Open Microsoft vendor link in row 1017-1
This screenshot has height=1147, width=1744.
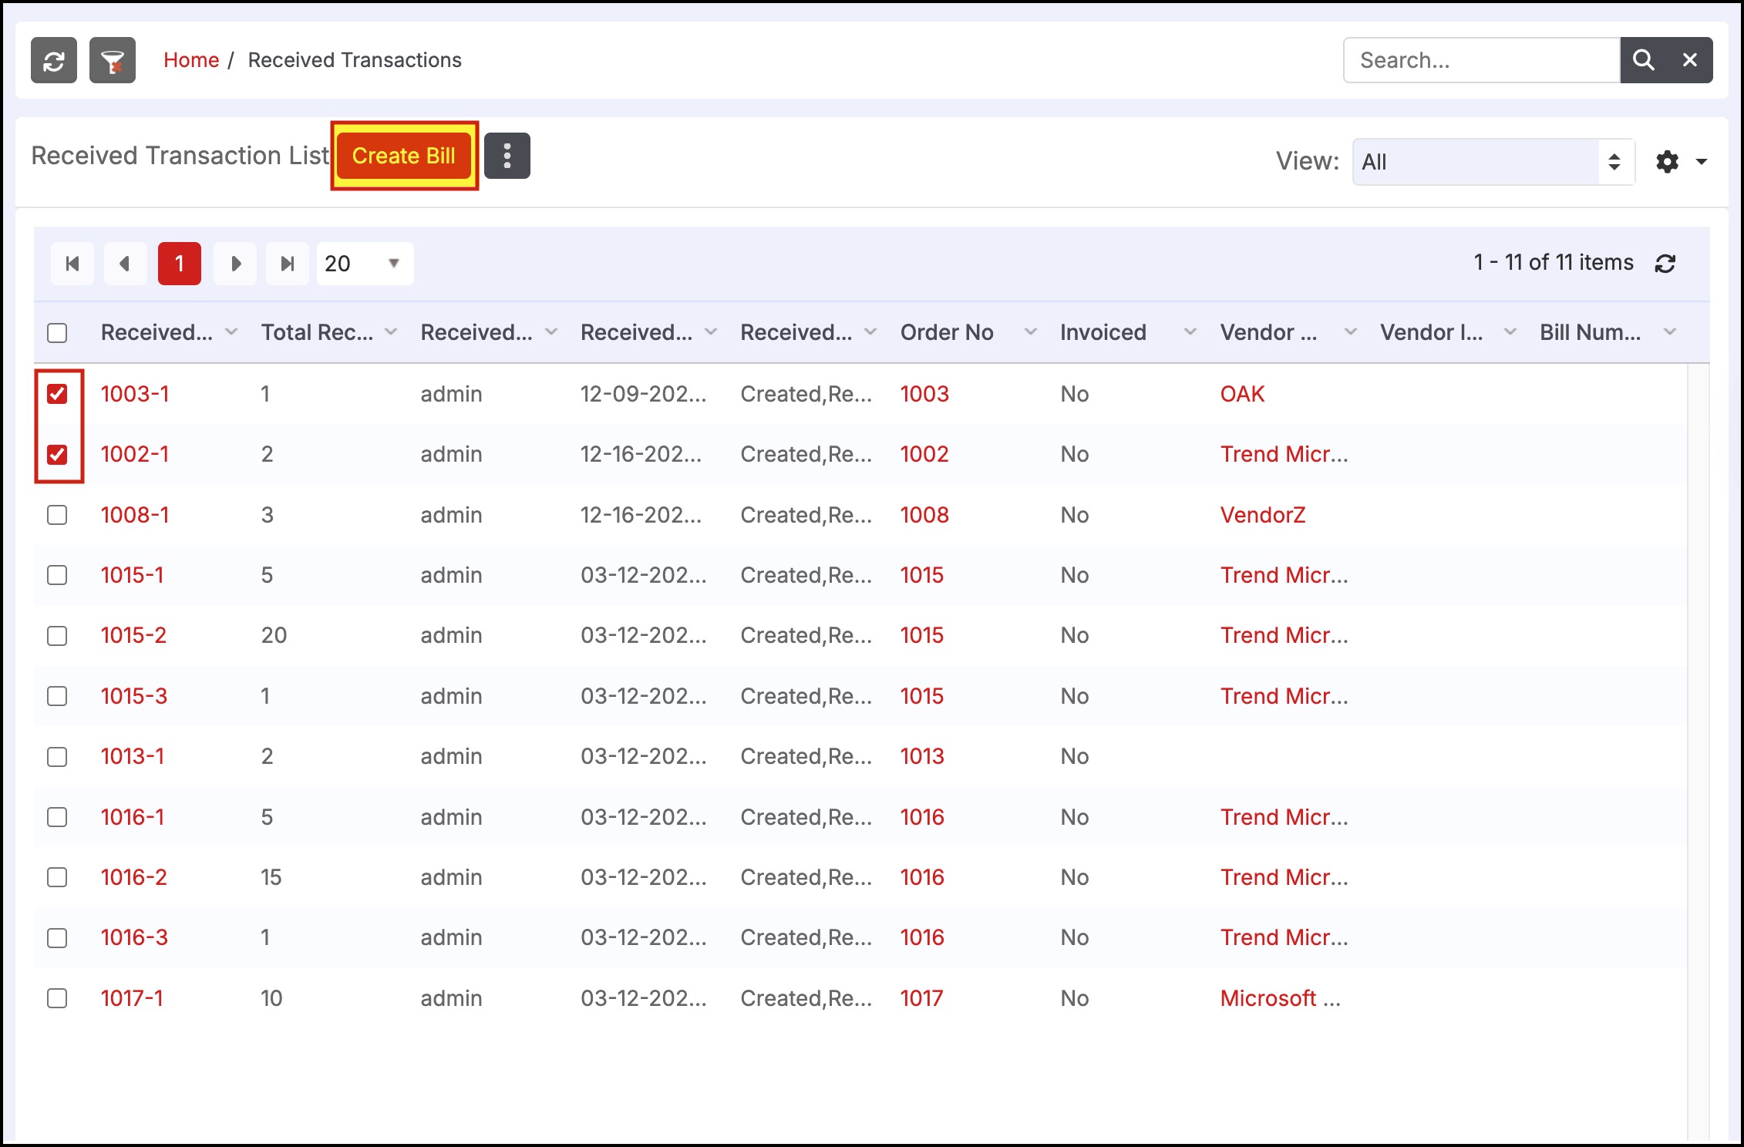pyautogui.click(x=1281, y=998)
